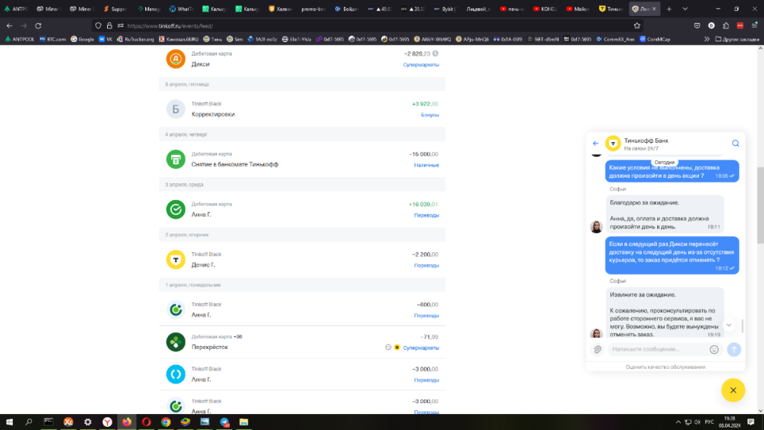Open Windows Start menu

coord(9,422)
